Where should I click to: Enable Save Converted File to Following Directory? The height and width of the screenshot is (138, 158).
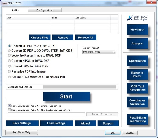tap(9, 110)
